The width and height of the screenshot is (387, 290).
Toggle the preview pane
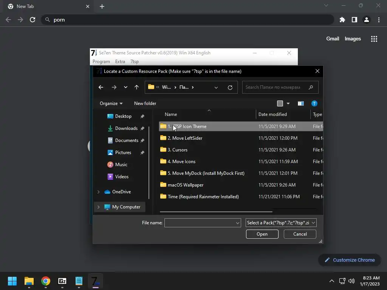tap(300, 103)
